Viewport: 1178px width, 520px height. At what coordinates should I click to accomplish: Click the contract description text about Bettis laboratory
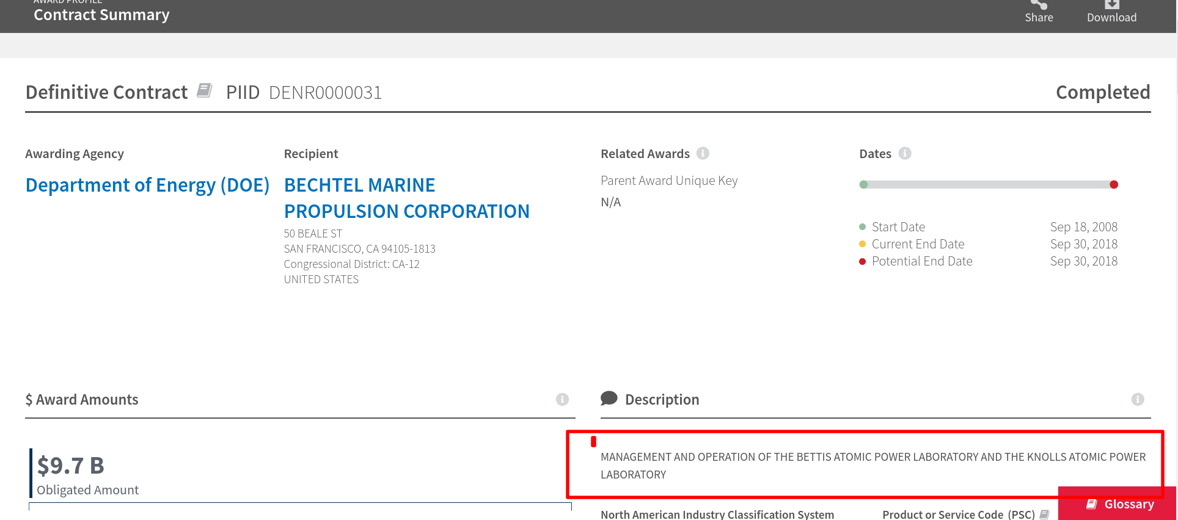coord(873,466)
